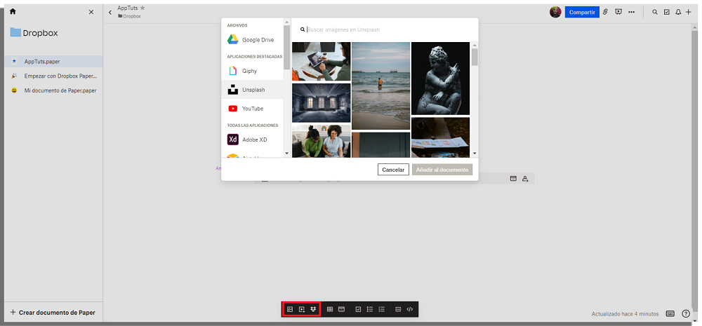The height and width of the screenshot is (326, 702).
Task: Insert a bulleted list from the toolbar
Action: 370,309
